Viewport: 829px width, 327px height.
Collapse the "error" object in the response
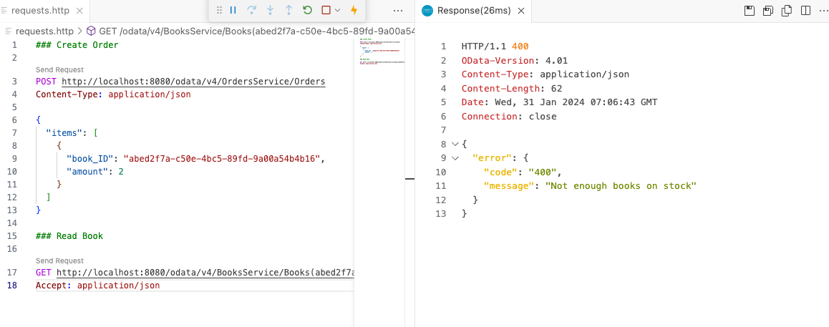pos(455,158)
